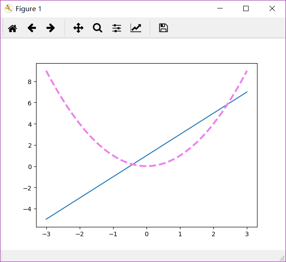Viewport: 286px width, 262px height.
Task: Click the y-axis tick label 8
Action: (30, 82)
